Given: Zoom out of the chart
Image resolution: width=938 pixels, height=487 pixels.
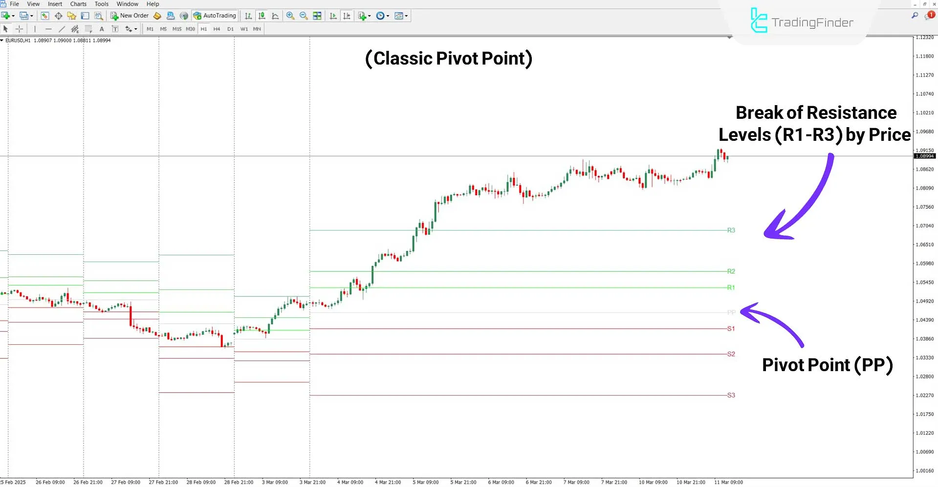Looking at the screenshot, I should tap(304, 16).
